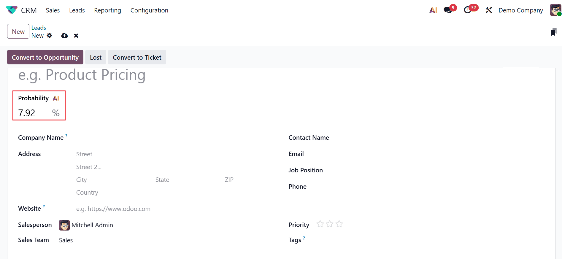562x259 pixels.
Task: Click the bookmark icon at right
Action: click(x=554, y=32)
